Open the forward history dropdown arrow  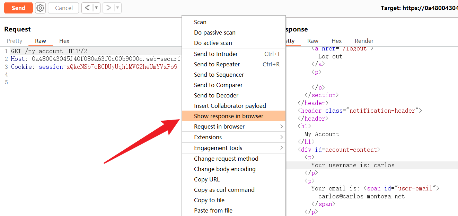click(117, 8)
